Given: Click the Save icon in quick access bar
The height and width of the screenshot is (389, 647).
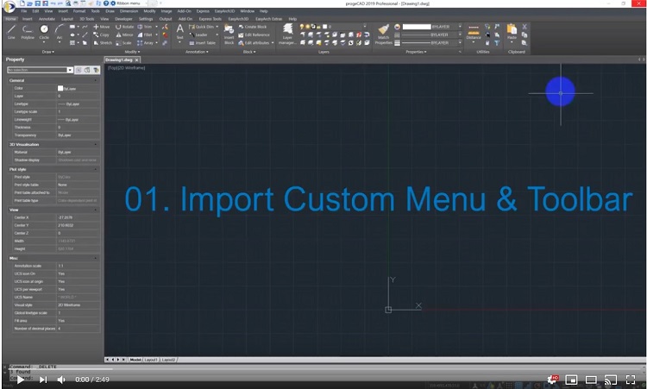Looking at the screenshot, I should tap(38, 3).
